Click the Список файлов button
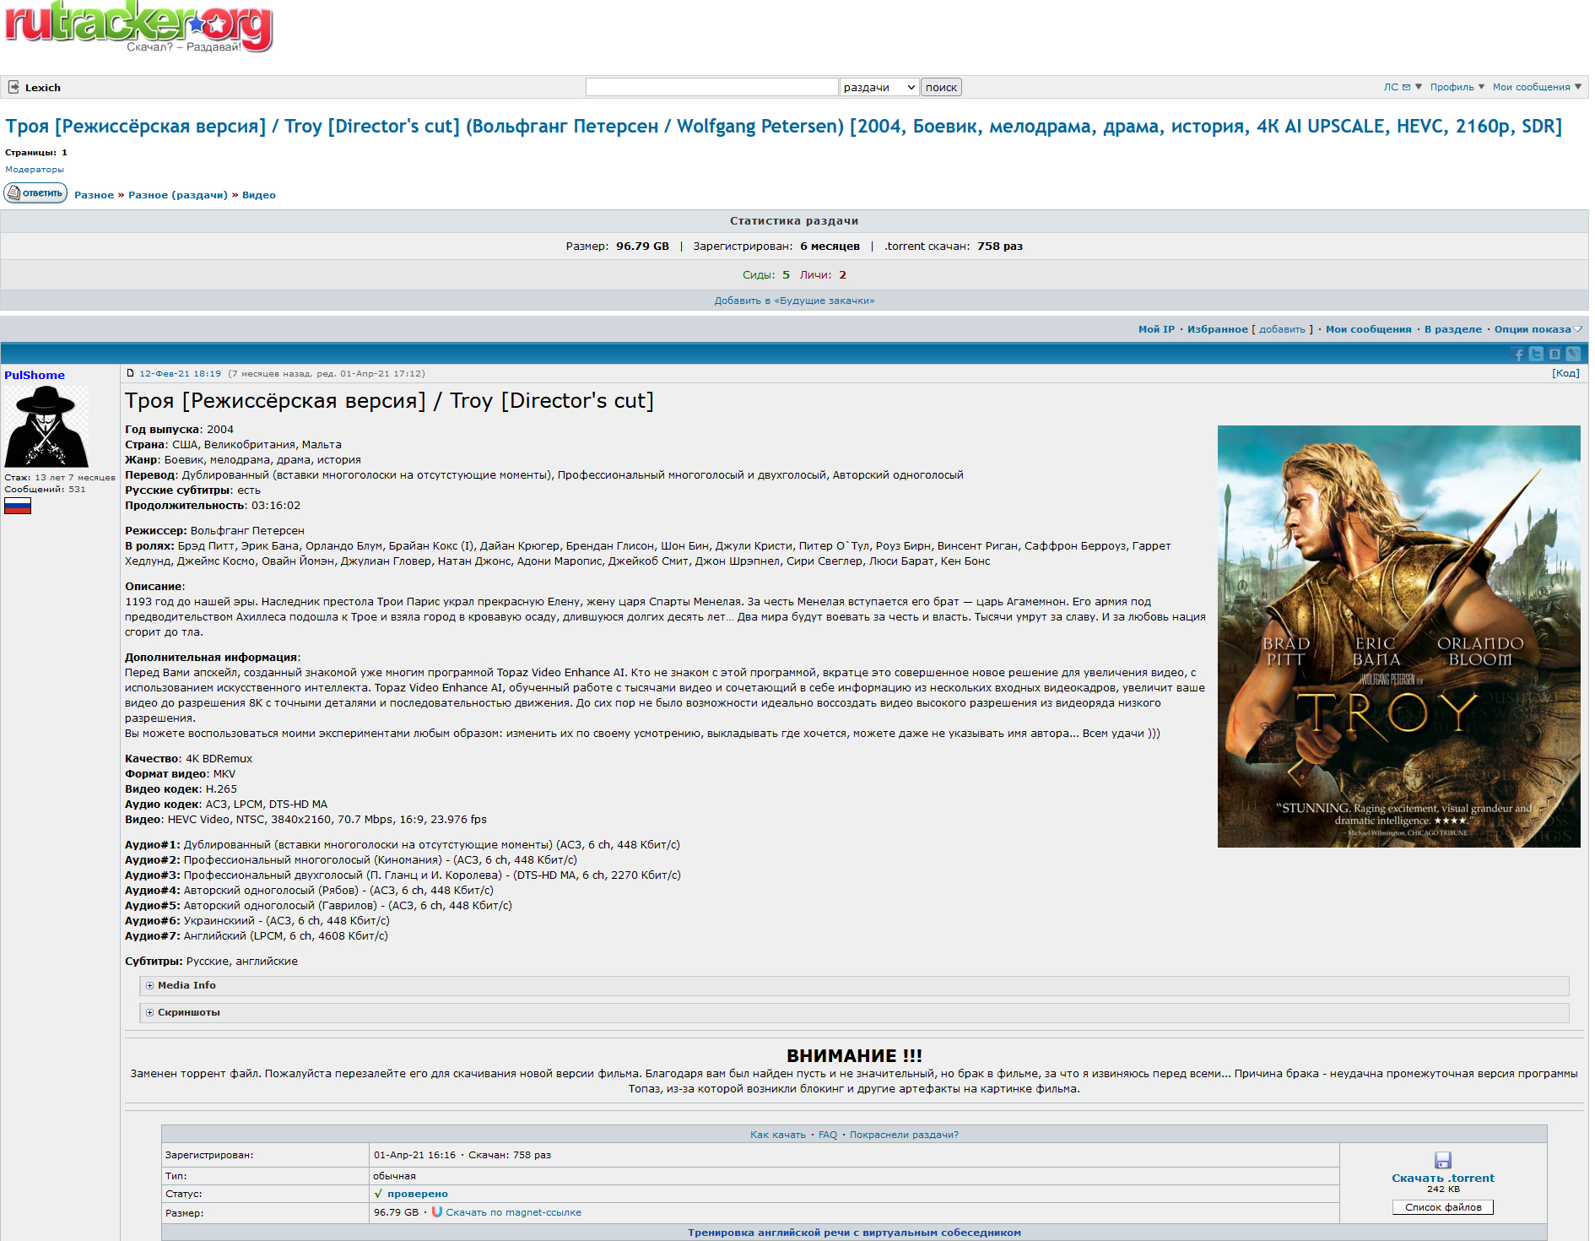Screen dimensions: 1595x1241 click(1442, 1207)
